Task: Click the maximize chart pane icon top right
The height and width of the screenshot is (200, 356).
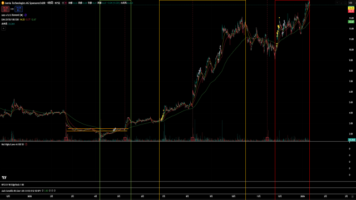Action: tap(345, 3)
